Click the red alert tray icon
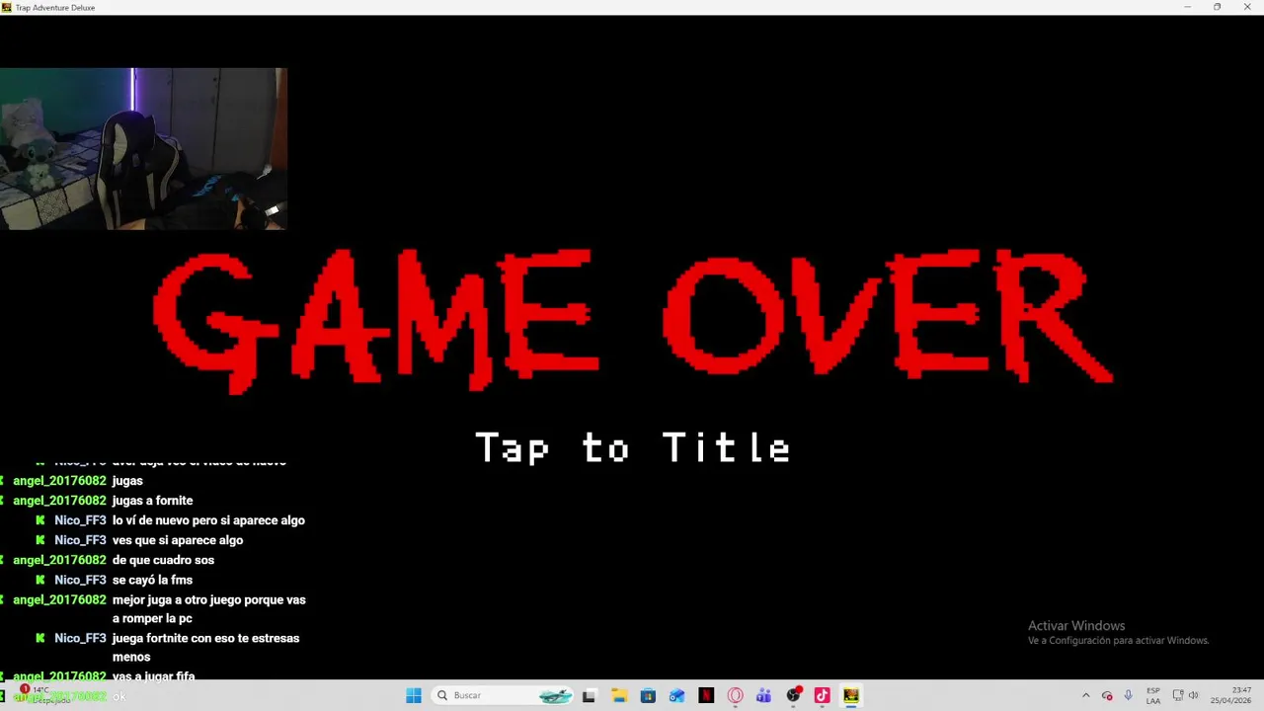Image resolution: width=1264 pixels, height=711 pixels. [1107, 695]
